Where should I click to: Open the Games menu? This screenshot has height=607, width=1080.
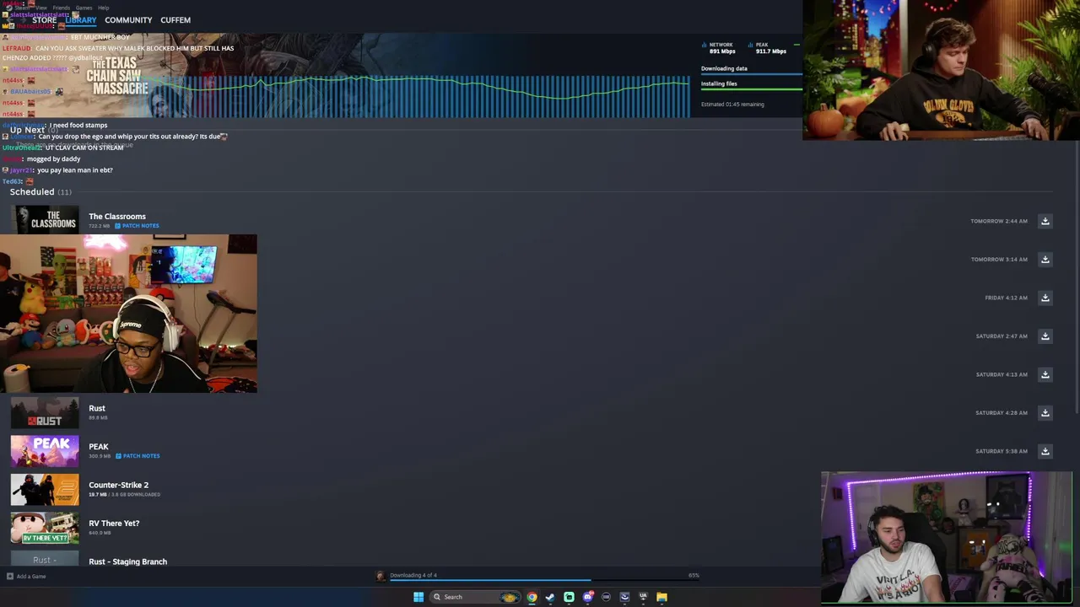84,8
